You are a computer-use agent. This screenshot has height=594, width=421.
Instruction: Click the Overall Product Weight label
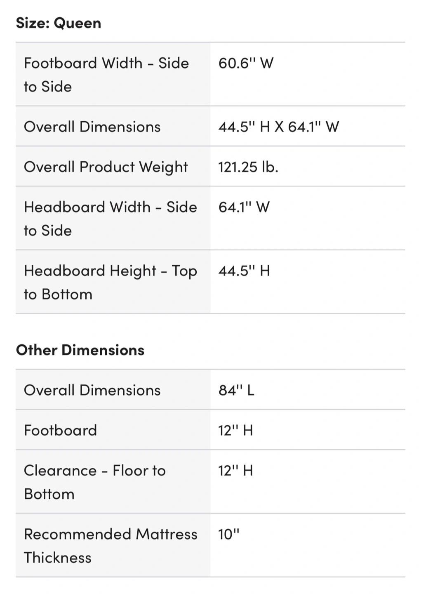click(106, 167)
